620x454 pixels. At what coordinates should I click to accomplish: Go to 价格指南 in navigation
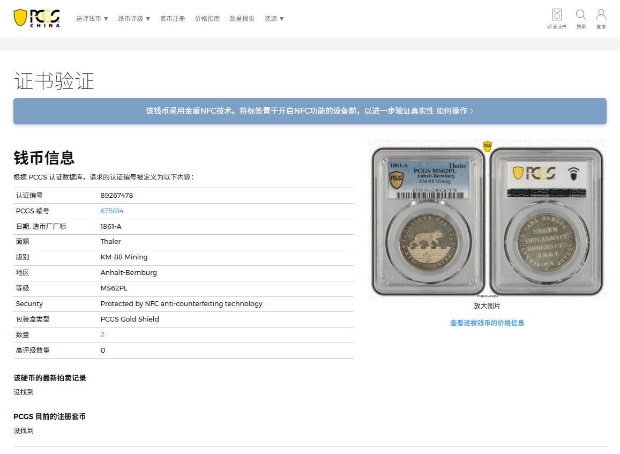pyautogui.click(x=207, y=19)
